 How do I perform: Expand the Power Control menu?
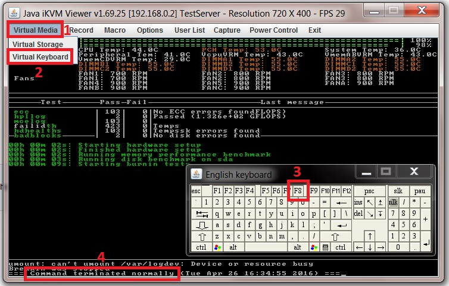coord(273,30)
